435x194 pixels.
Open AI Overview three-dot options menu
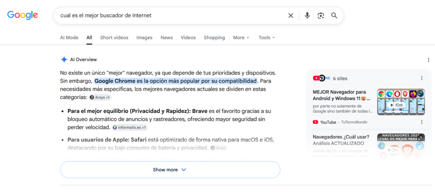(428, 60)
